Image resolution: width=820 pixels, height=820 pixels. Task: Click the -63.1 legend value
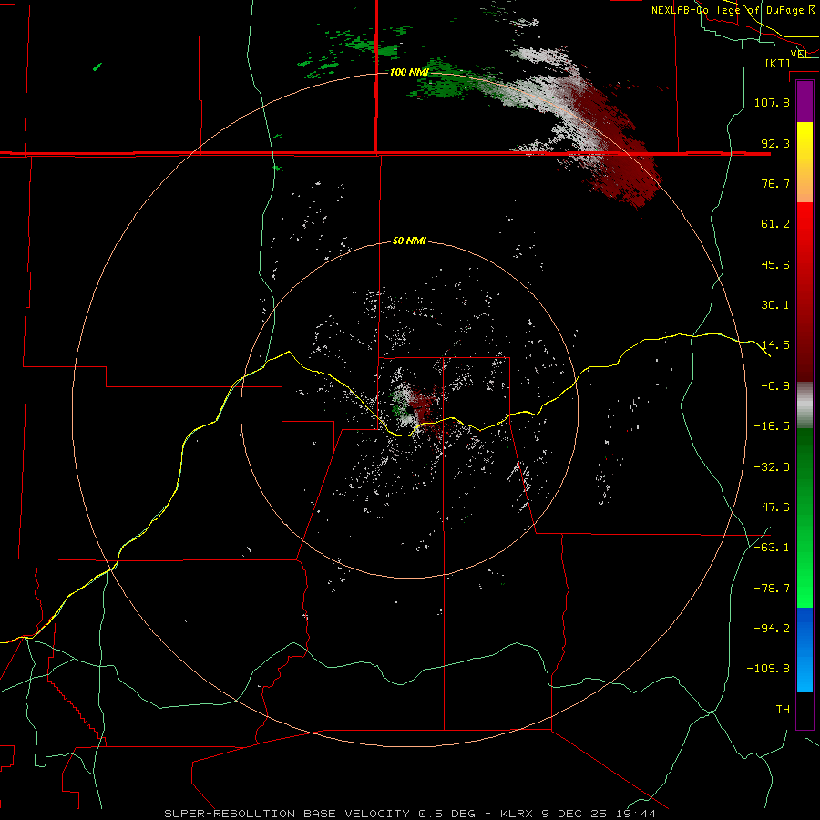[772, 548]
